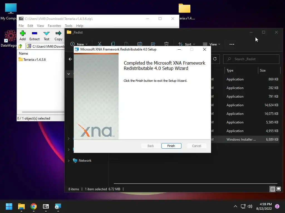Click the Copy icon in Explorer toolbar
Viewport: 285px width, 213px height.
point(113,44)
